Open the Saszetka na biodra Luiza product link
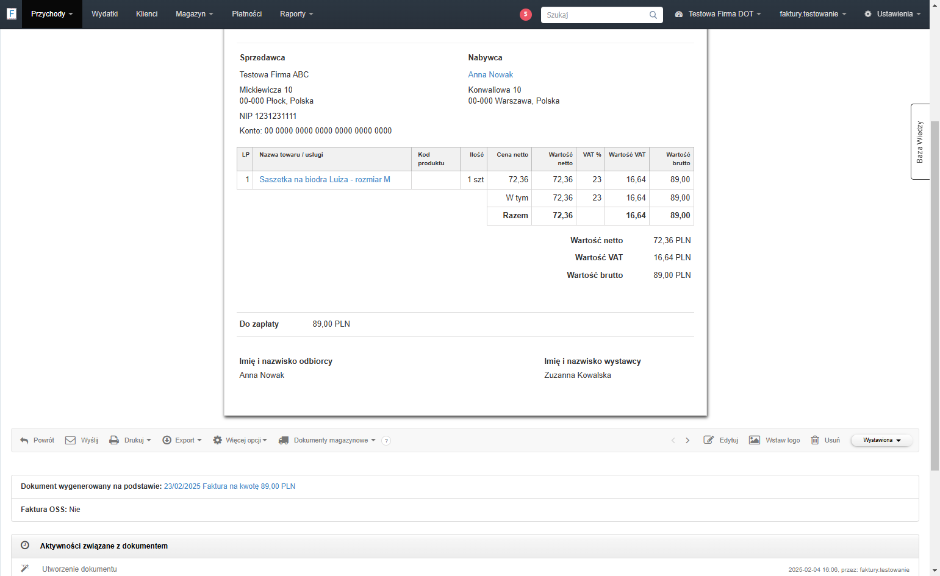The width and height of the screenshot is (940, 576). 325,179
